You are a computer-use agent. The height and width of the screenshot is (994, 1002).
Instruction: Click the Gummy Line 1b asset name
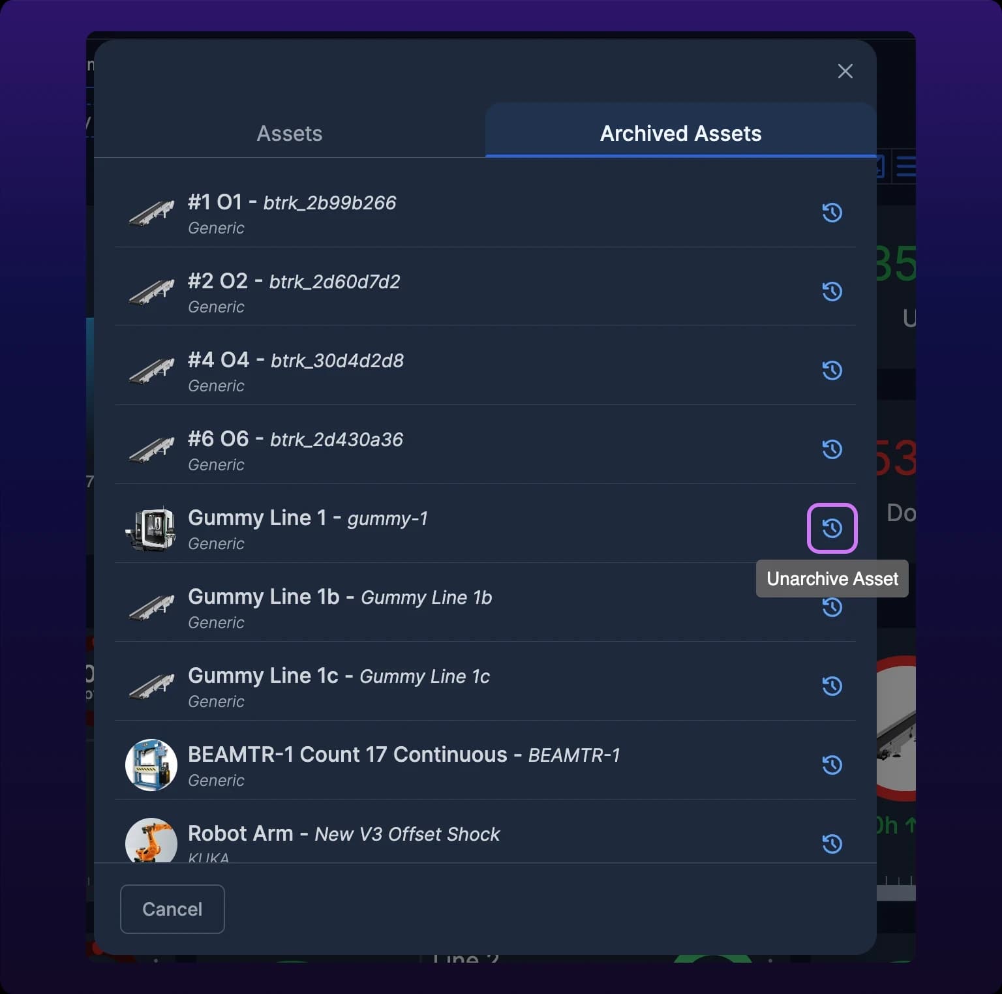point(264,597)
